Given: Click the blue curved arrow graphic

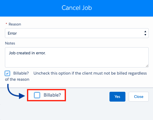Looking at the screenshot, I should (x=16, y=91).
